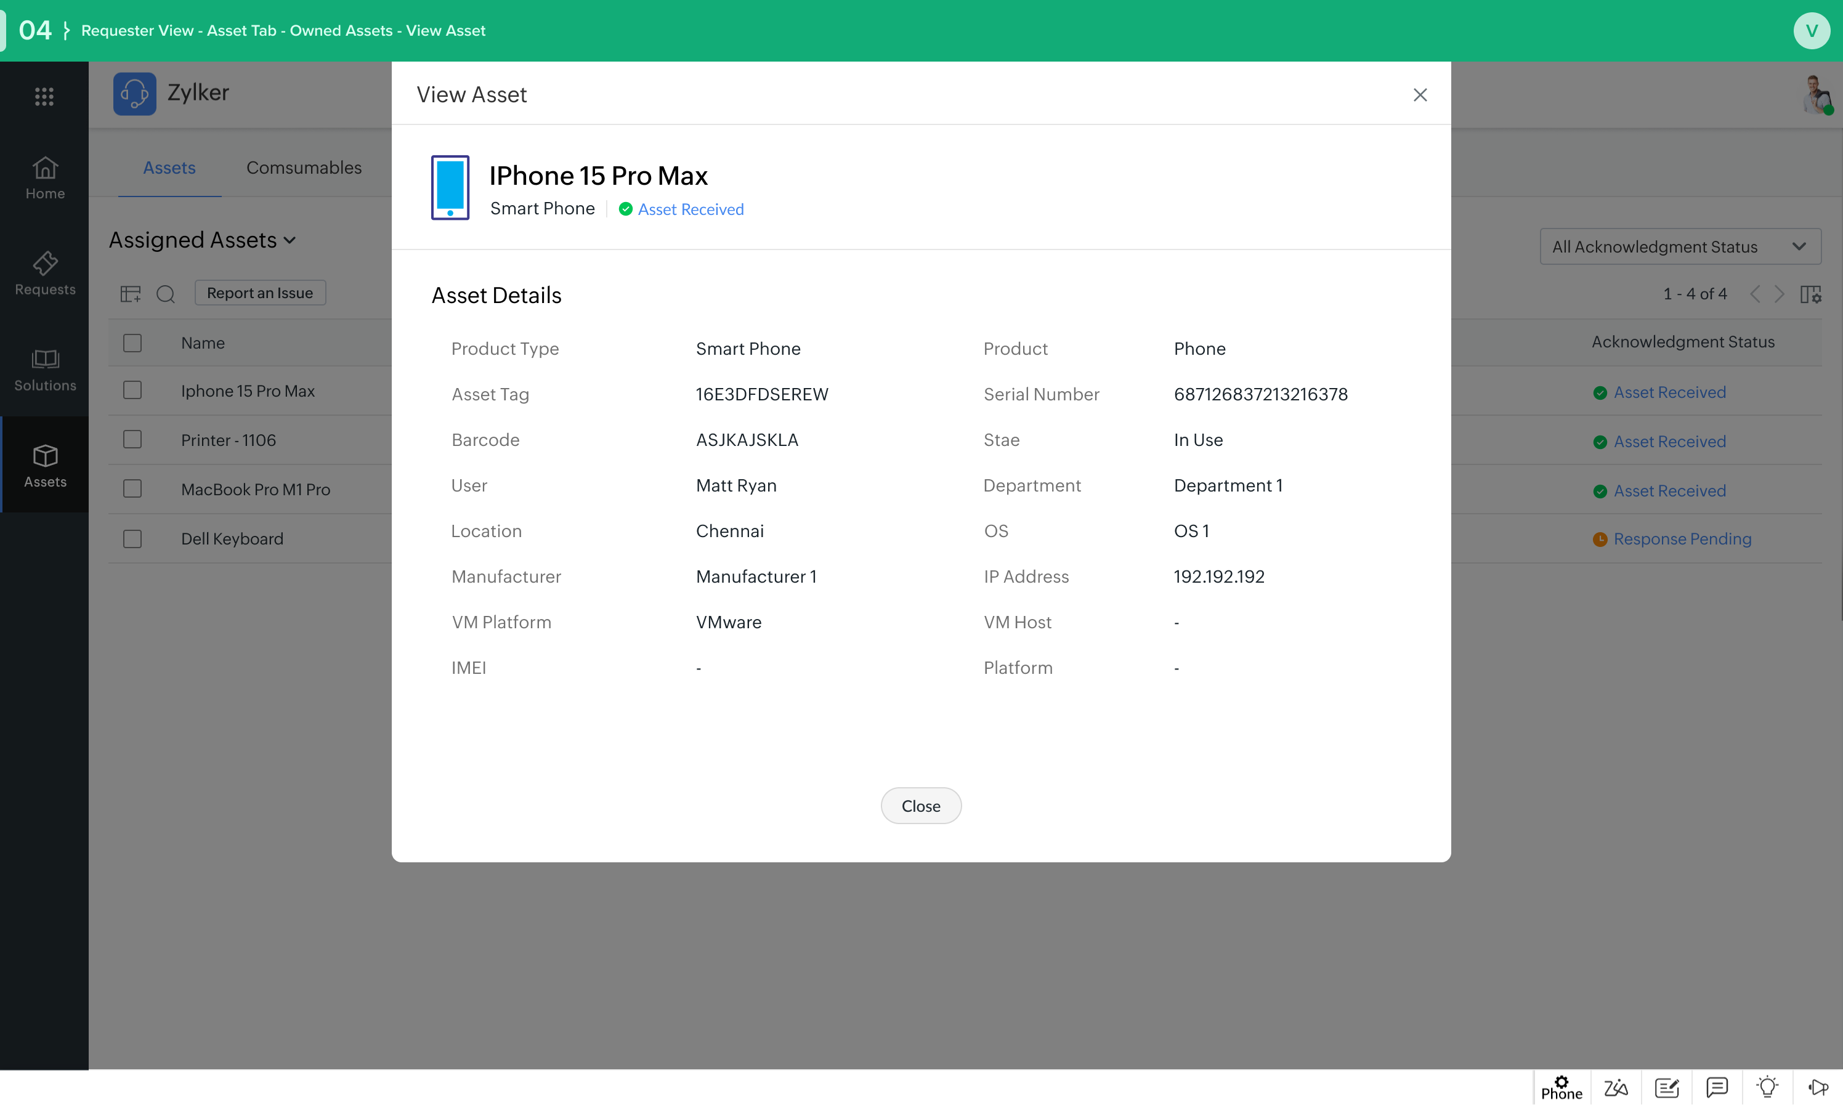Go to Home in the sidebar

coord(45,178)
